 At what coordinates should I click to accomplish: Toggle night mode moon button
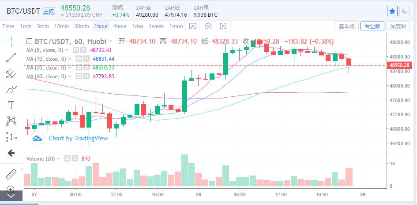click(x=405, y=11)
